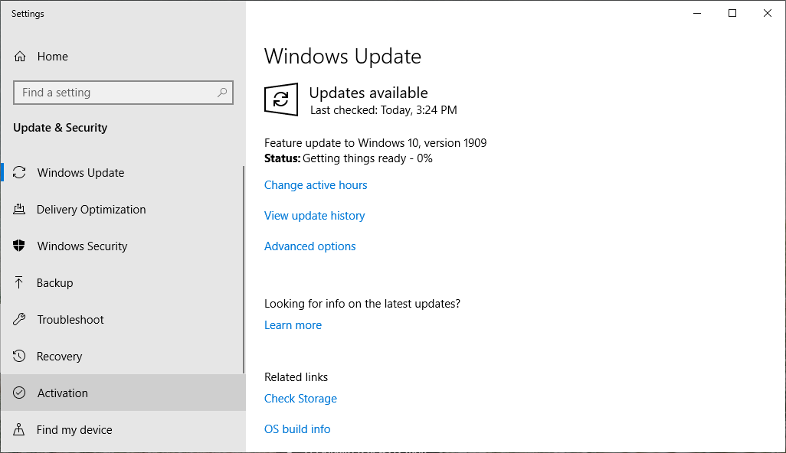
Task: Click the large Updates available refresh icon
Action: pyautogui.click(x=281, y=99)
